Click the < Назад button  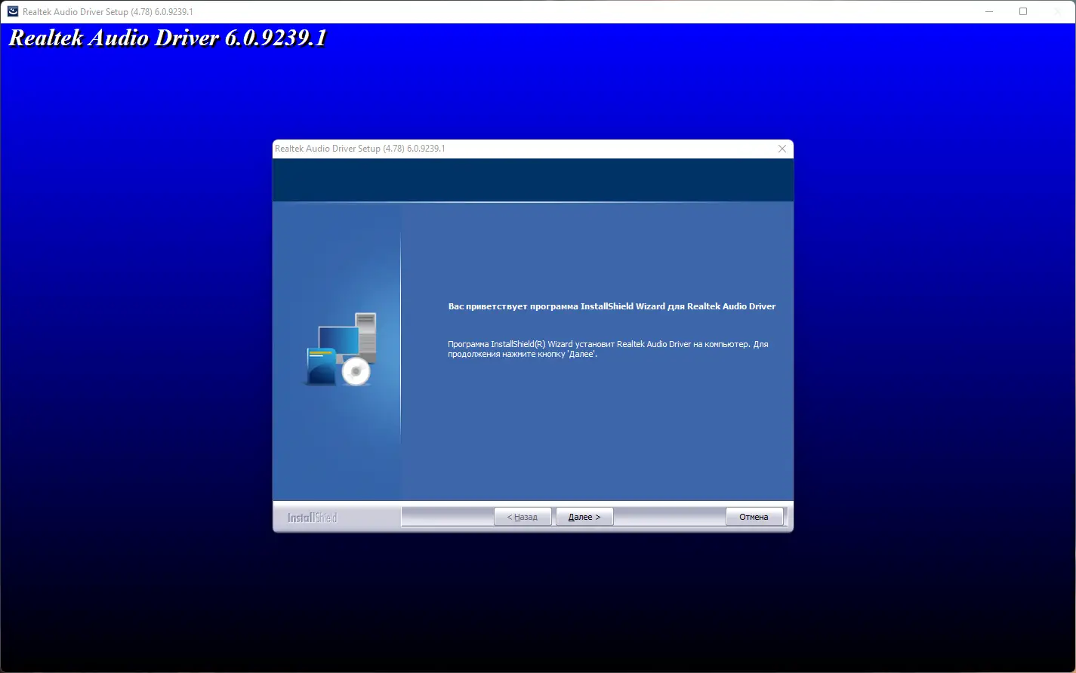pos(523,517)
